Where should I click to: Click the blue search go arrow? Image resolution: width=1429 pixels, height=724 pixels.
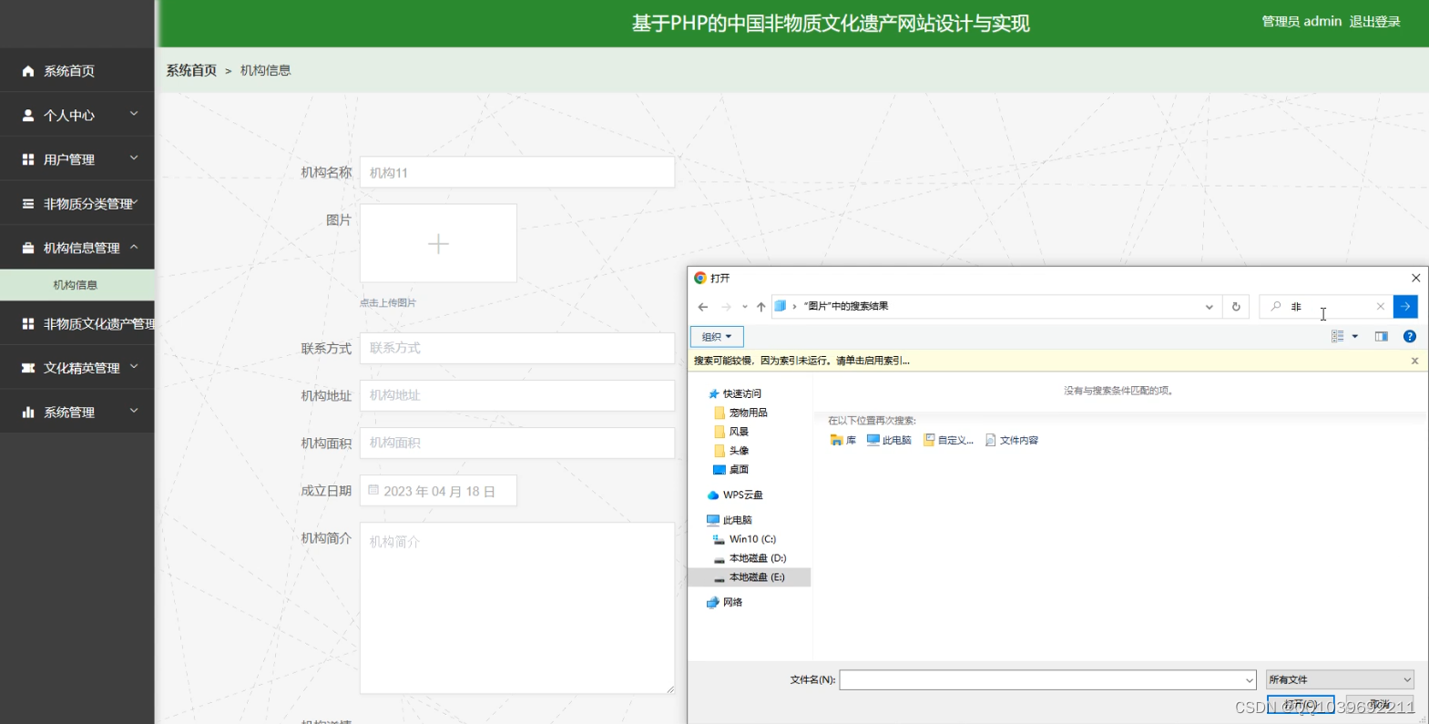pos(1405,307)
